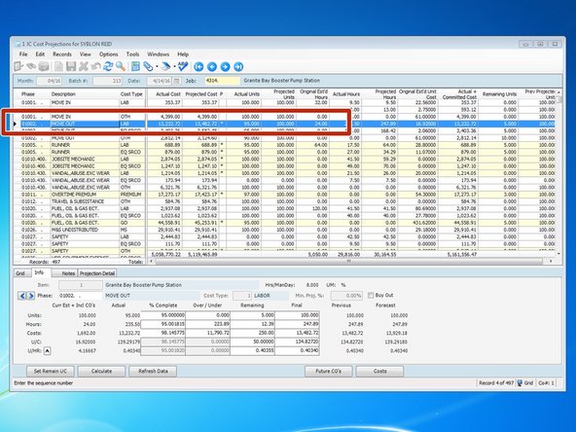The height and width of the screenshot is (432, 576).
Task: Click the Costs button
Action: (379, 371)
